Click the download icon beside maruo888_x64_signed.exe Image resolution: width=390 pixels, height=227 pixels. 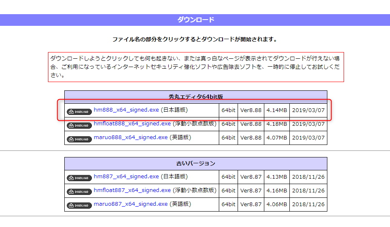tap(79, 139)
